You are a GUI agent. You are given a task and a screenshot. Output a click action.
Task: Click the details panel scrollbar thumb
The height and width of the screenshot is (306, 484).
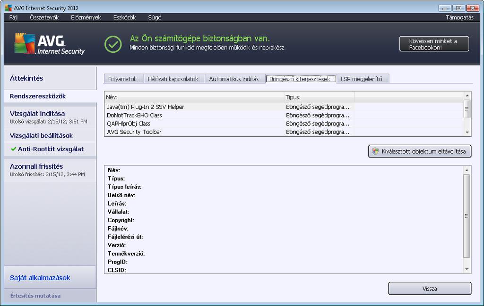point(467,216)
